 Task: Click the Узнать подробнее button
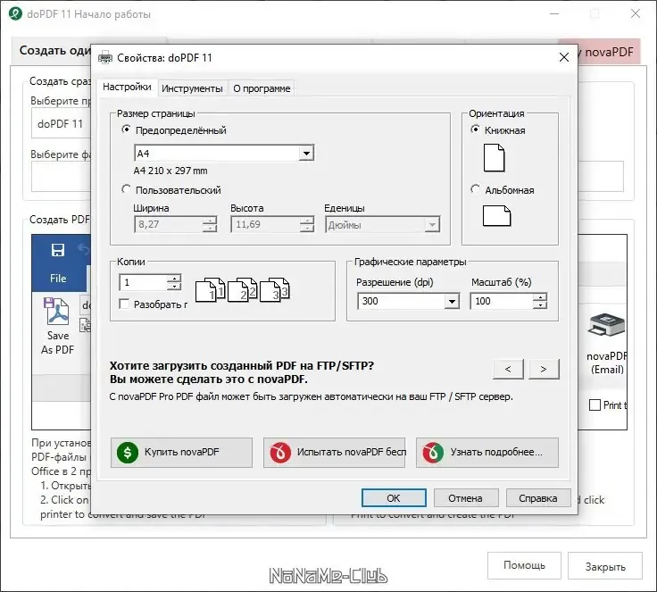coord(487,453)
